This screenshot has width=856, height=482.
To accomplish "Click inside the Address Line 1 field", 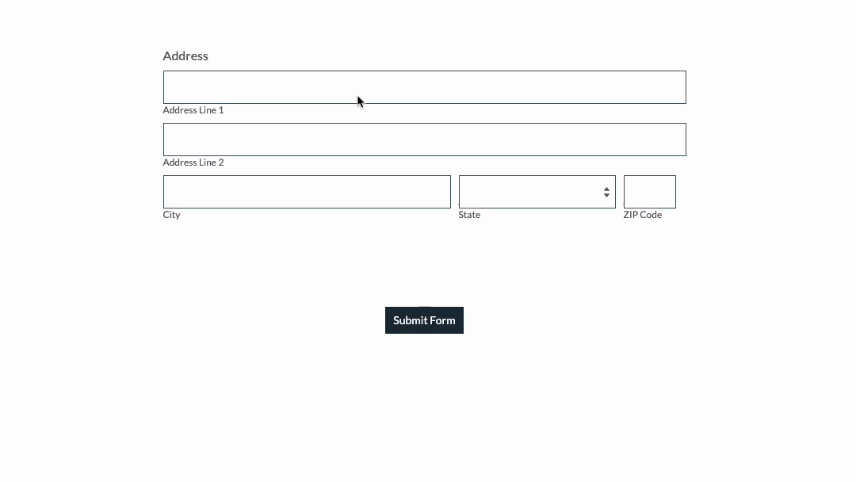I will [424, 87].
